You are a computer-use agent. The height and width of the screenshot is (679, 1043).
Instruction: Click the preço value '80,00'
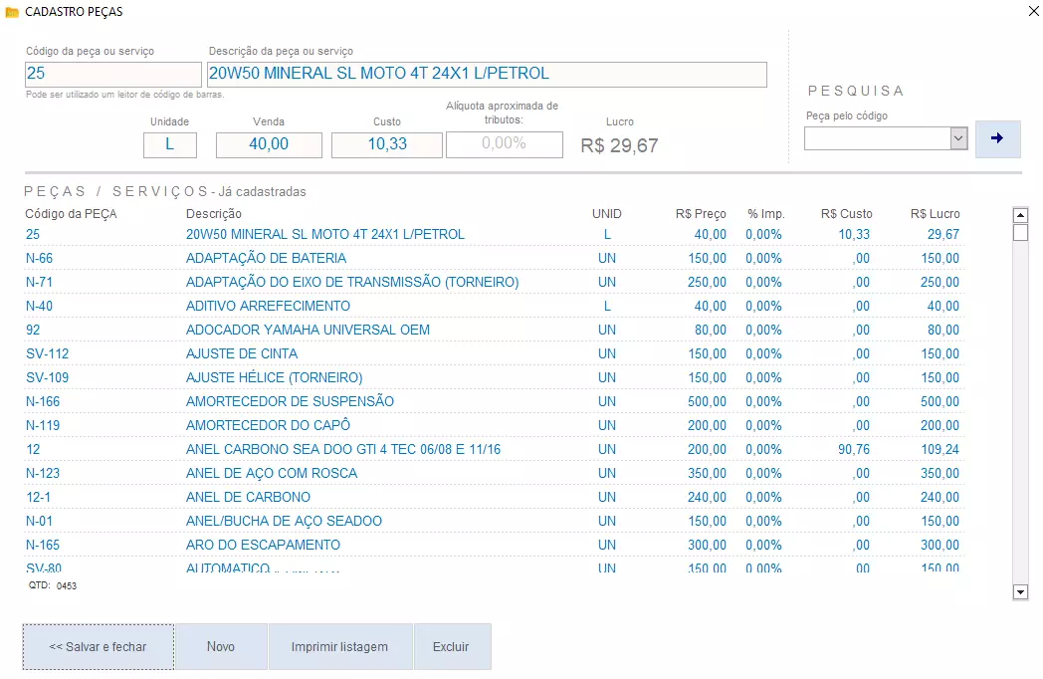point(711,331)
